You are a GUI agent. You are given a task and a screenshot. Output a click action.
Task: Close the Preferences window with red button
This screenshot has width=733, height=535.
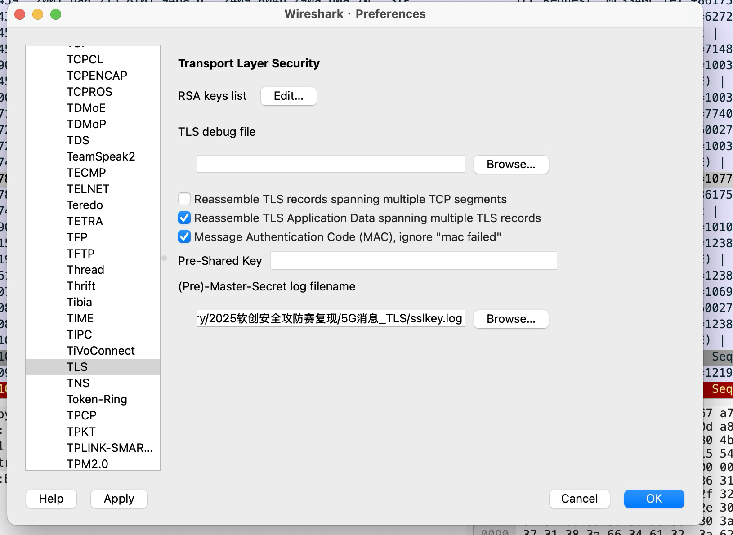pos(20,14)
